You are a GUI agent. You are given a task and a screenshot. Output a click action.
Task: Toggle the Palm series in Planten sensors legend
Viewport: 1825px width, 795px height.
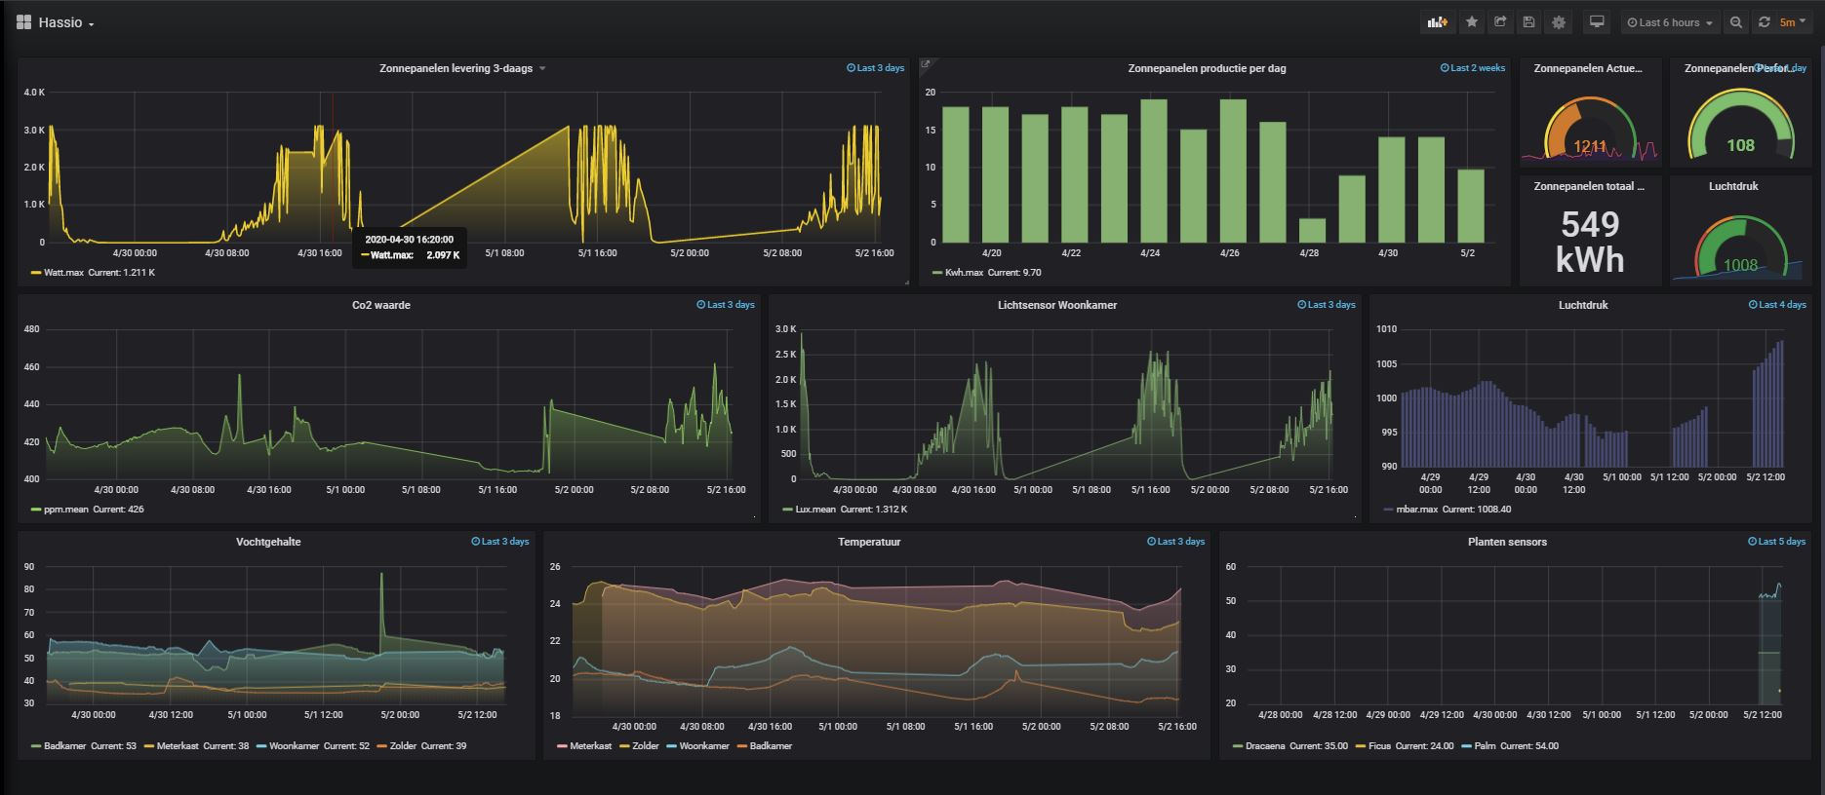[1485, 746]
